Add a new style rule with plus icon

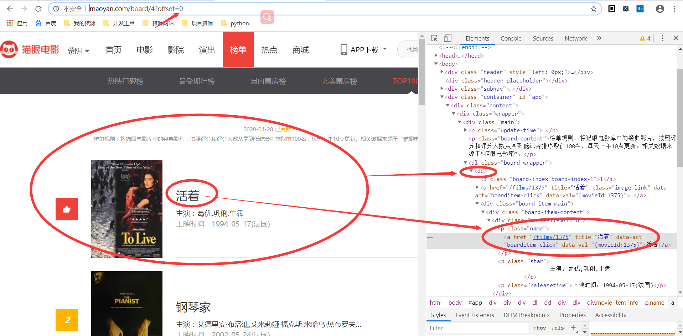573,328
